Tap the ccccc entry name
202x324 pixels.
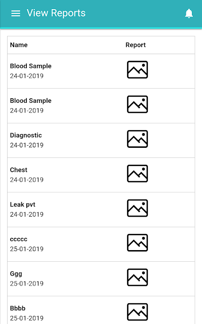point(19,239)
